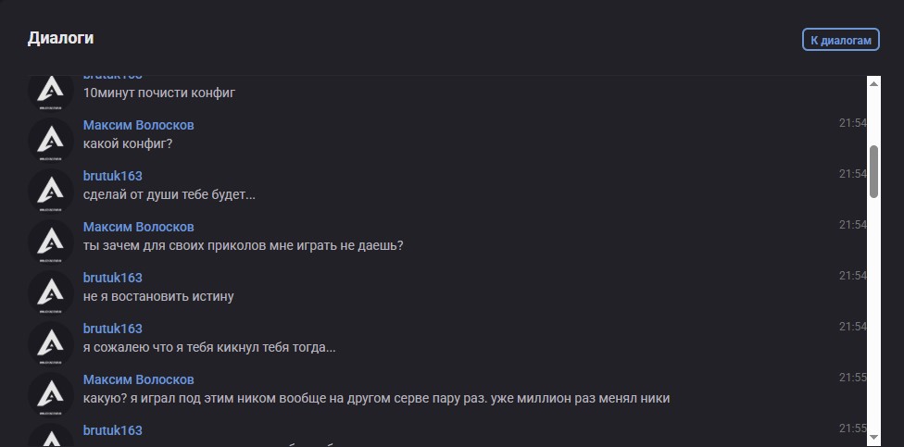Click brutuk163 name above "не я востановить истину"

112,278
